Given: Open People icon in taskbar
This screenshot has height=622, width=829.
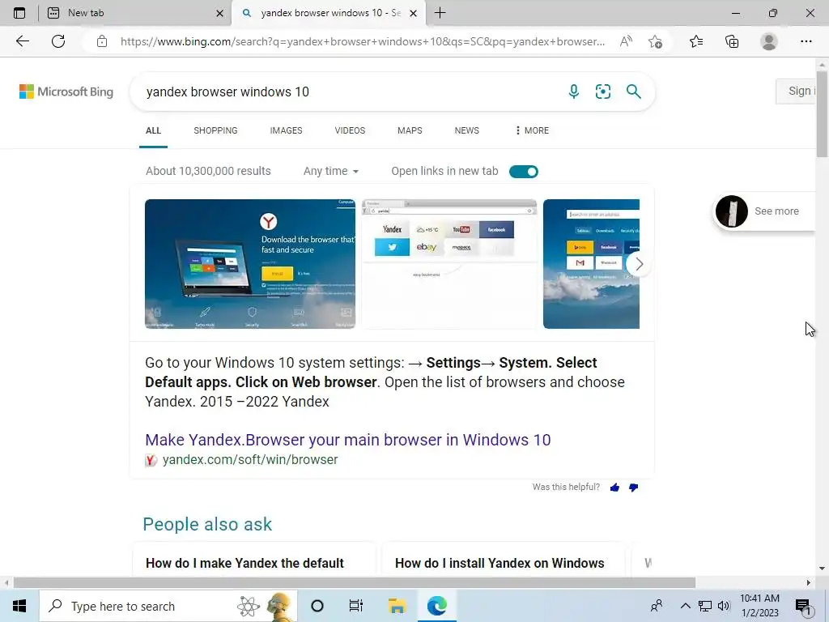Looking at the screenshot, I should tap(657, 606).
